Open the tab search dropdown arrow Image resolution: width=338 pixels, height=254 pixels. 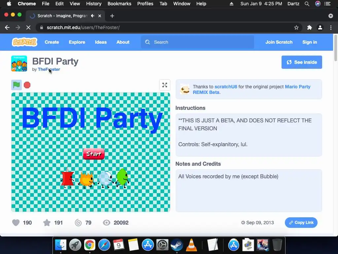tap(331, 16)
